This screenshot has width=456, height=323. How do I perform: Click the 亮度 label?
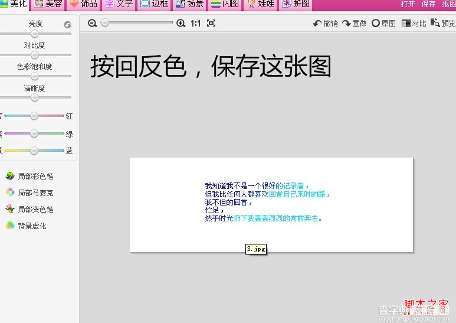[35, 23]
